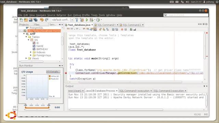
Task: Expand the Indexes folder
Action: click(x=31, y=52)
